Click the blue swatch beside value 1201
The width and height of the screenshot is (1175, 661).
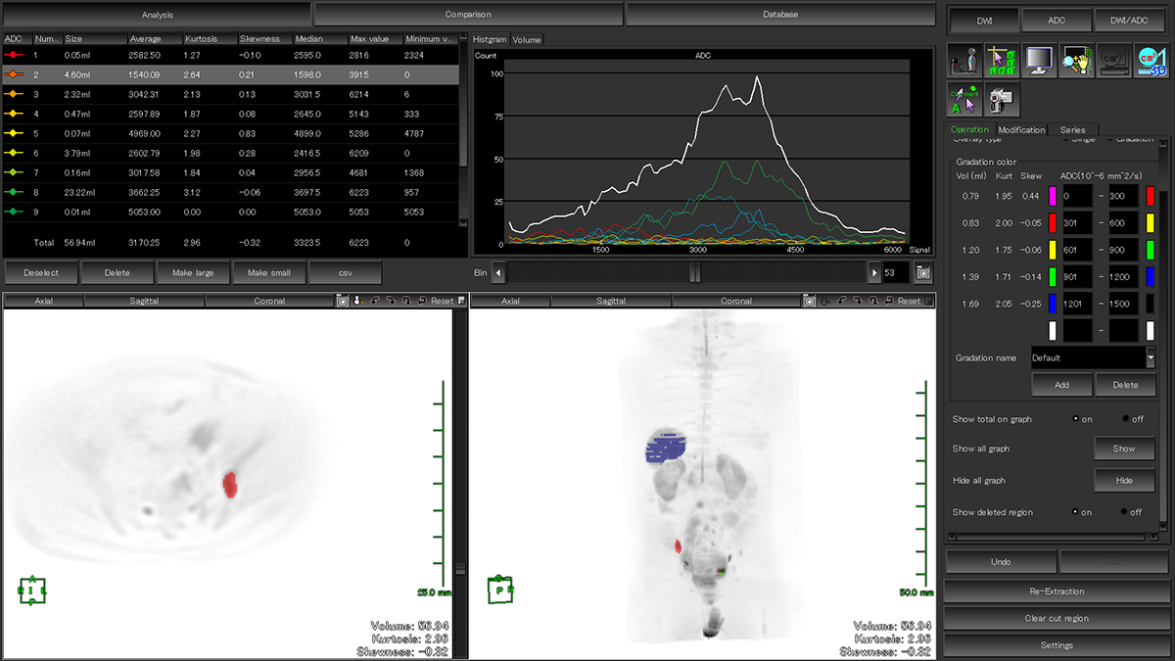(x=1052, y=304)
